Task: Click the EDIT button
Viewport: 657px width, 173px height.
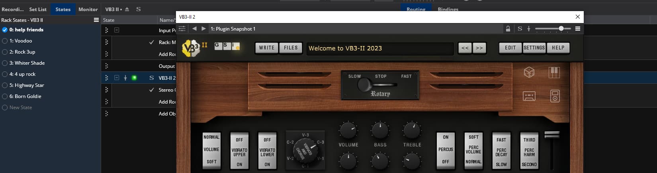Action: pos(510,48)
